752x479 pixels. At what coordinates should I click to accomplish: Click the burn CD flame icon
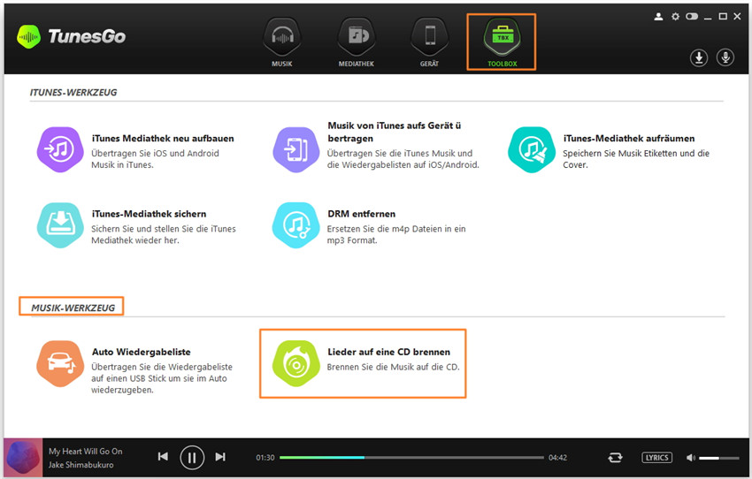[x=295, y=363]
